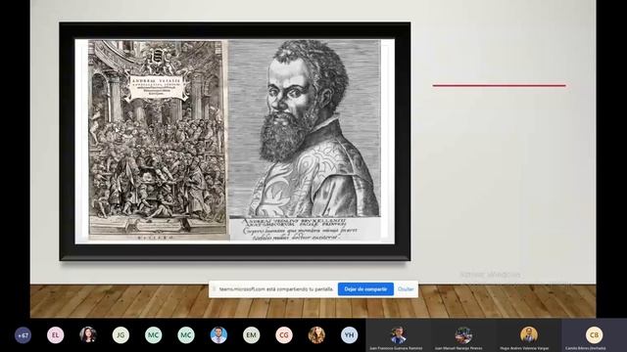
Task: Open the +67 more participants overflow
Action: [23, 335]
